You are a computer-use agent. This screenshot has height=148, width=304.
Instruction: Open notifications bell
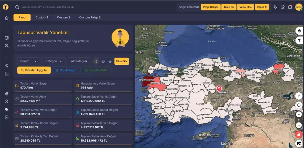(x=290, y=7)
